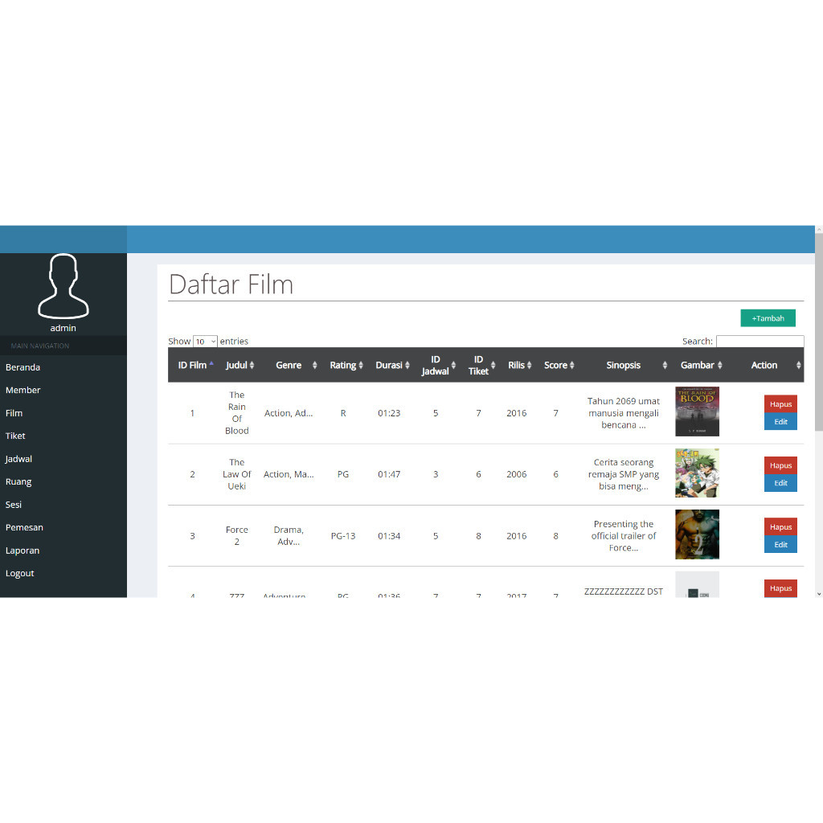
Task: Open the Show entries count dropdown
Action: 205,342
